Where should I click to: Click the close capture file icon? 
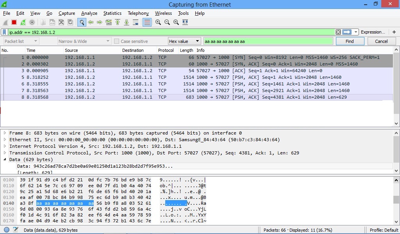(61, 22)
